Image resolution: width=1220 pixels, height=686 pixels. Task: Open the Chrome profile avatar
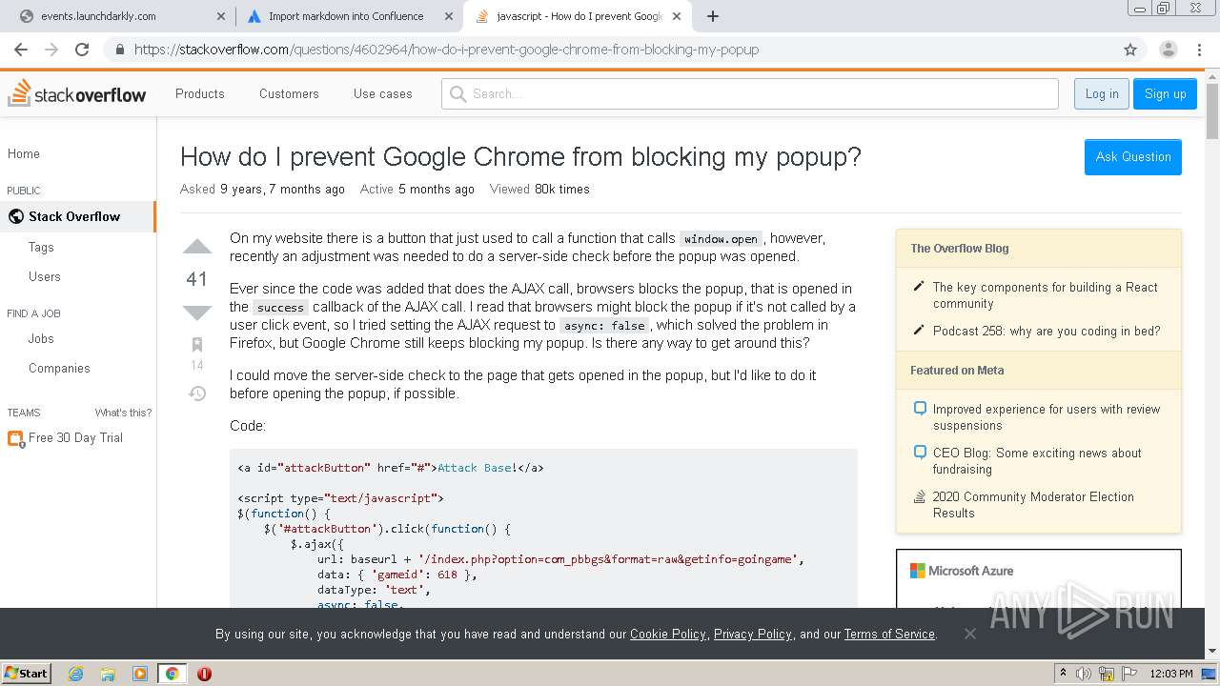tap(1168, 50)
